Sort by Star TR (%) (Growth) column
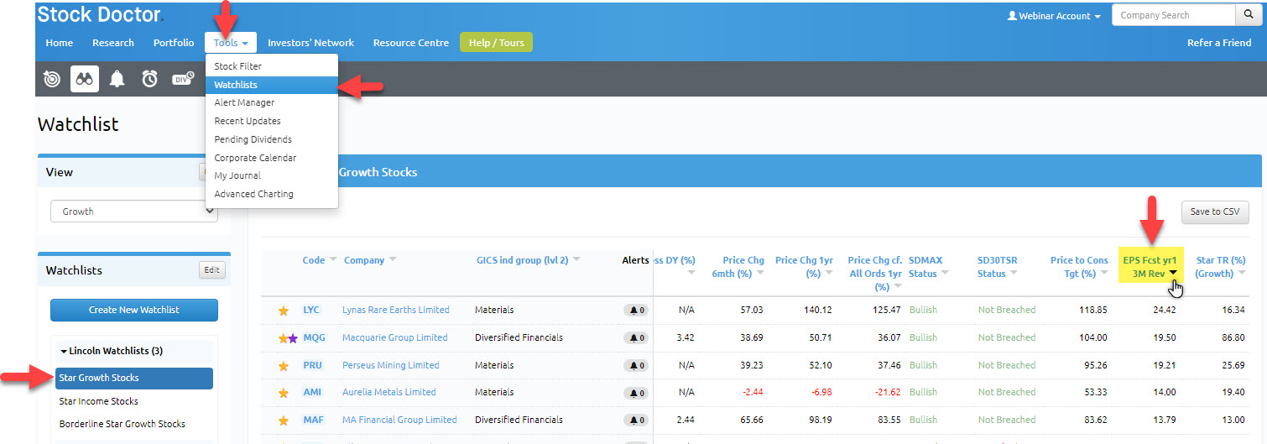 coord(1220,267)
